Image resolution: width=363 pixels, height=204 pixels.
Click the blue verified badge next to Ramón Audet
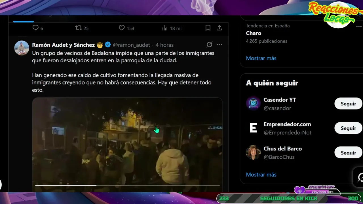pyautogui.click(x=108, y=44)
